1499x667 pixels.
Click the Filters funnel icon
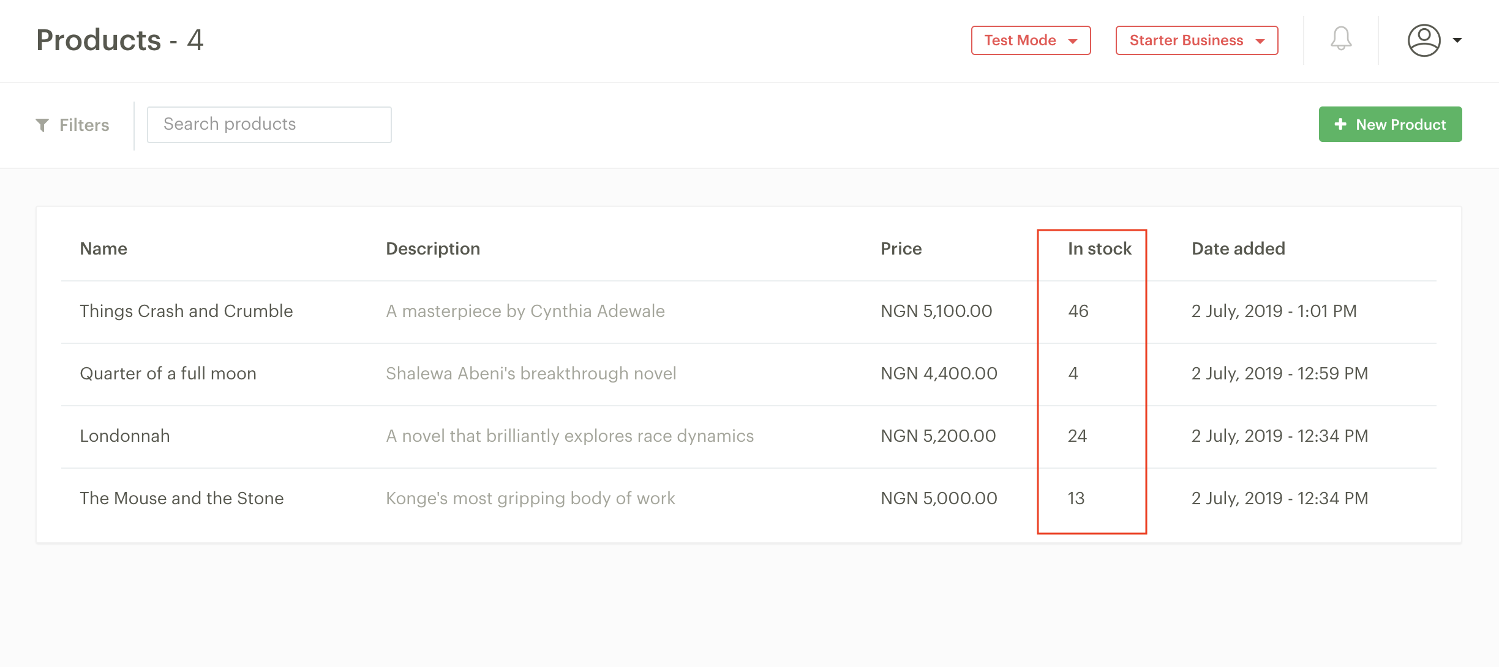click(x=42, y=125)
